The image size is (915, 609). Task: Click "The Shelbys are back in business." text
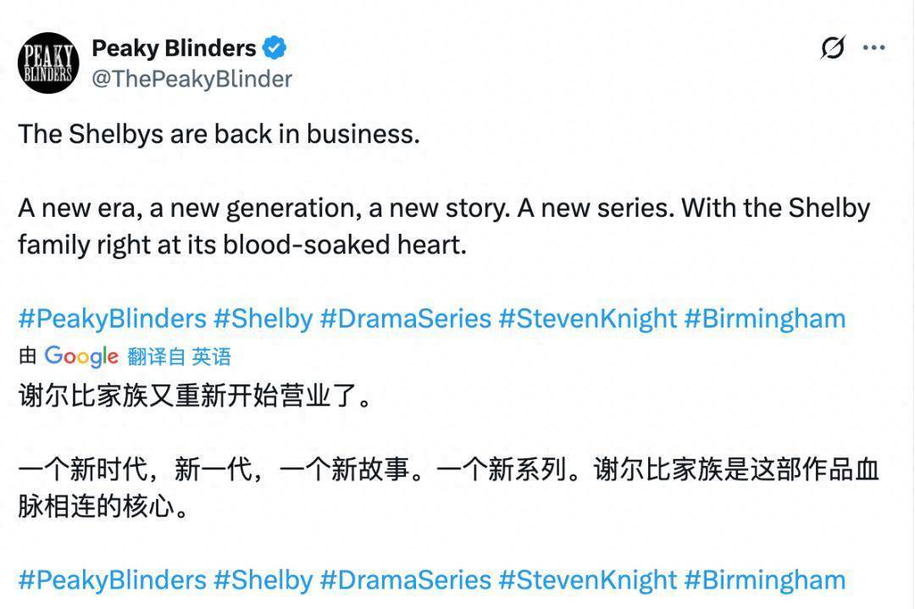click(x=219, y=134)
